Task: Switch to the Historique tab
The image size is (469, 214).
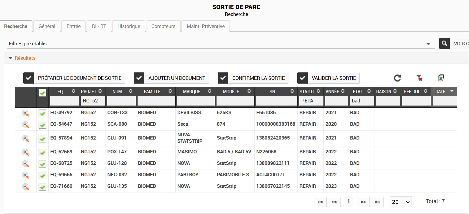Action: tap(129, 26)
